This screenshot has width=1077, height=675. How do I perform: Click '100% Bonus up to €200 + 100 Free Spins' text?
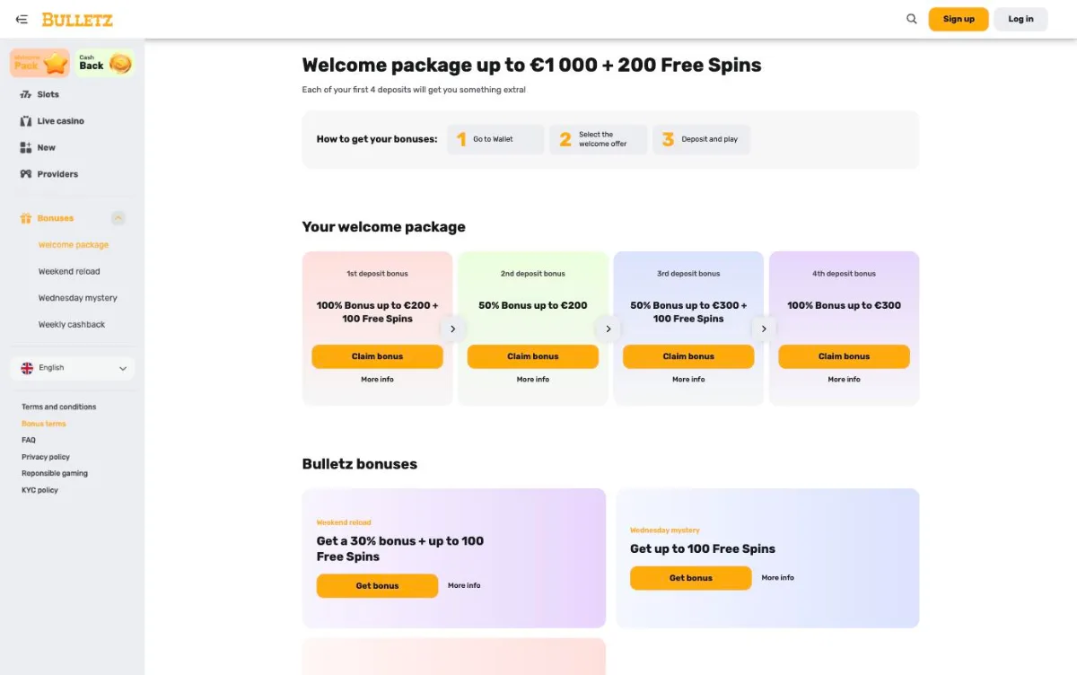click(x=377, y=311)
